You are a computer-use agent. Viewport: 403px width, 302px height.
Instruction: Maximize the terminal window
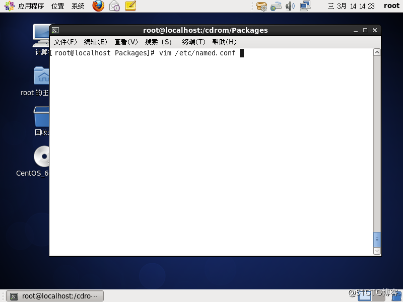[x=365, y=30]
